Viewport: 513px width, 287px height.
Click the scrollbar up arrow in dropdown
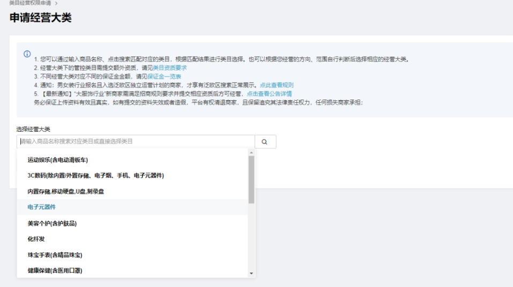pos(251,153)
